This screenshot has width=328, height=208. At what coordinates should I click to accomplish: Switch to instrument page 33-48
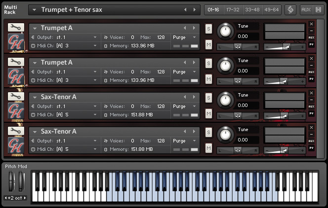click(x=252, y=10)
